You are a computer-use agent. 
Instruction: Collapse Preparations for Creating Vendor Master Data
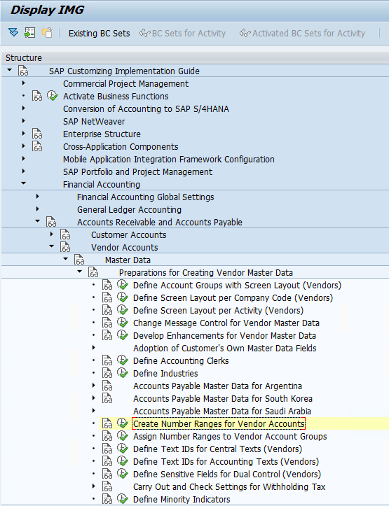79,272
